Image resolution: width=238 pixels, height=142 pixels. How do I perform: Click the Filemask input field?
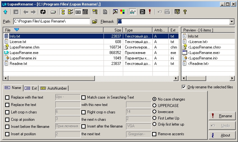click(173, 22)
